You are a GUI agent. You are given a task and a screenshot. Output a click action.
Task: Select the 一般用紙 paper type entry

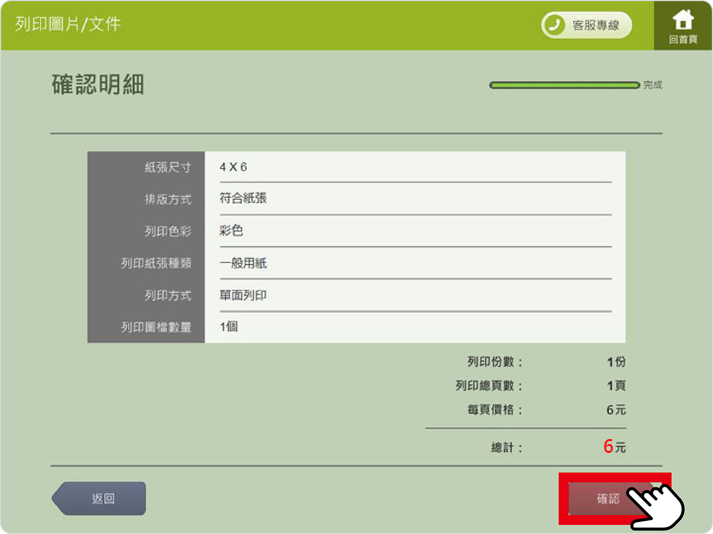(242, 263)
